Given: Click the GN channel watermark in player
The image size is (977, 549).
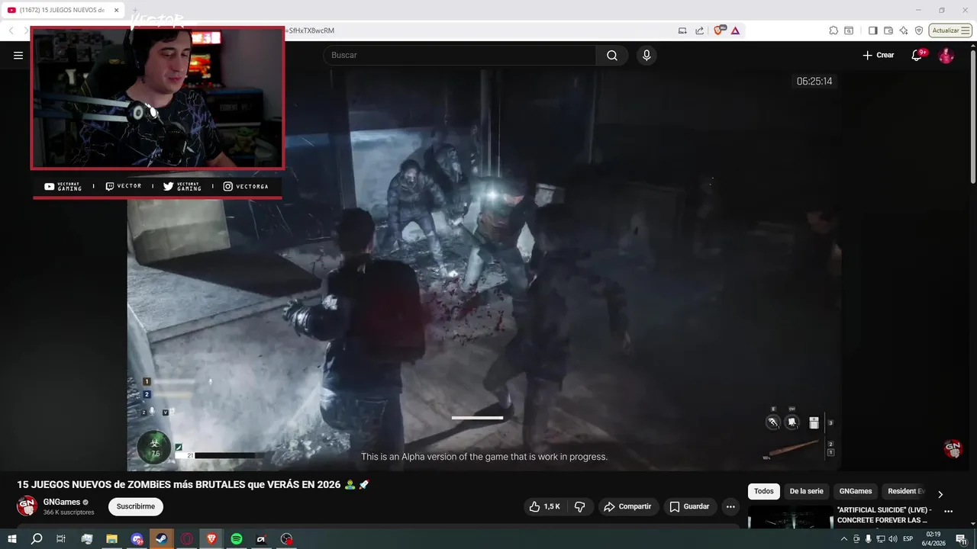Looking at the screenshot, I should tap(953, 449).
